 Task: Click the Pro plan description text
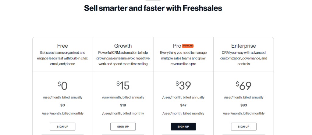[x=183, y=58]
